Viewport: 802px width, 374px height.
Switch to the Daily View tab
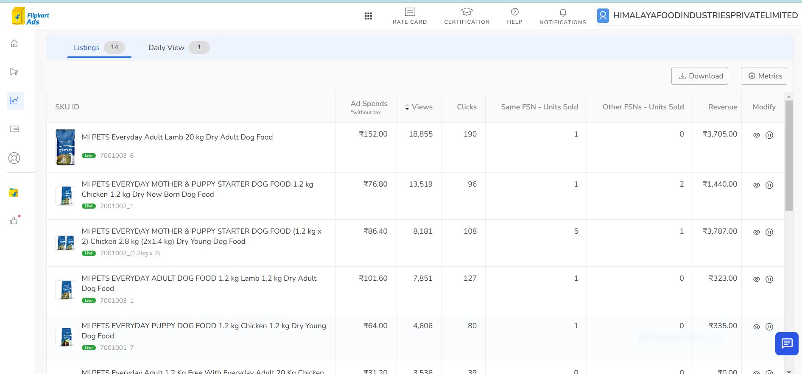point(179,47)
